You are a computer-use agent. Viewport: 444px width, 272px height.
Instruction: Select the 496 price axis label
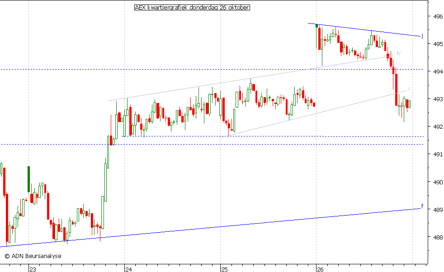coord(438,16)
